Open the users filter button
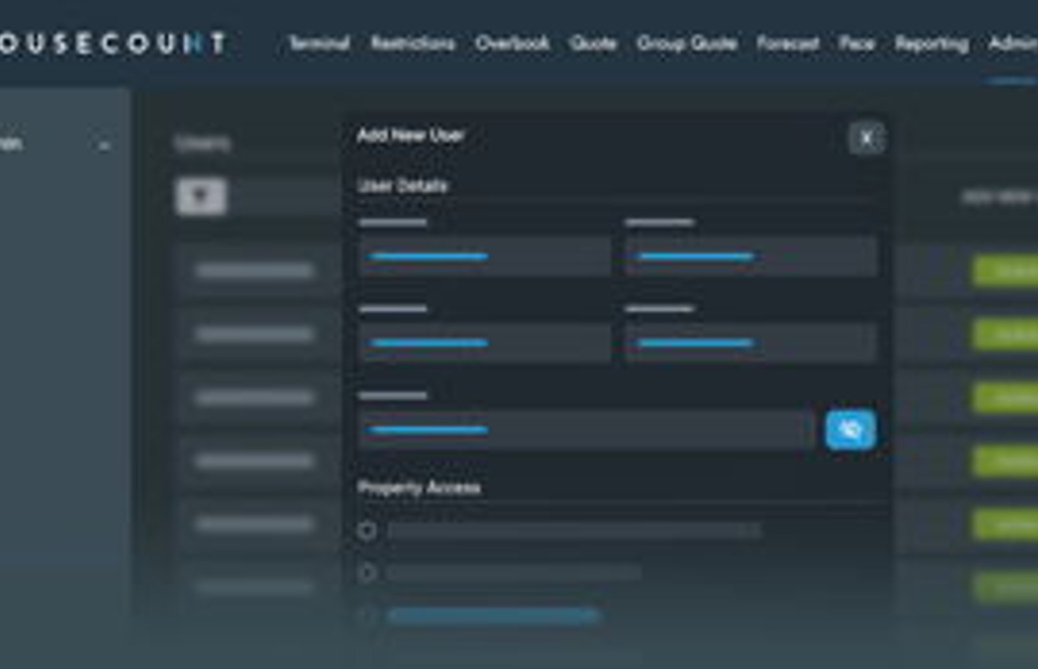The width and height of the screenshot is (1038, 669). [201, 196]
